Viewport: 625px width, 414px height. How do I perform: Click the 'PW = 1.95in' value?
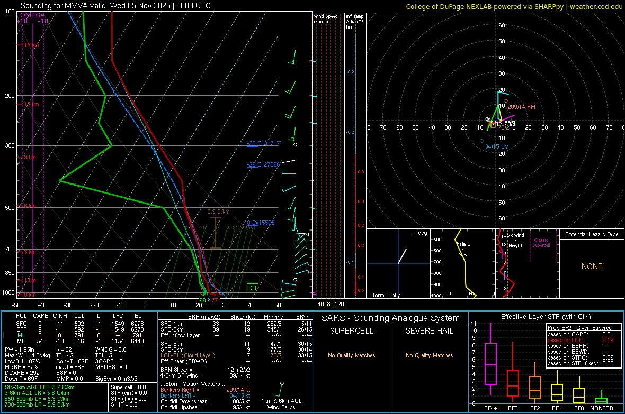coord(20,349)
